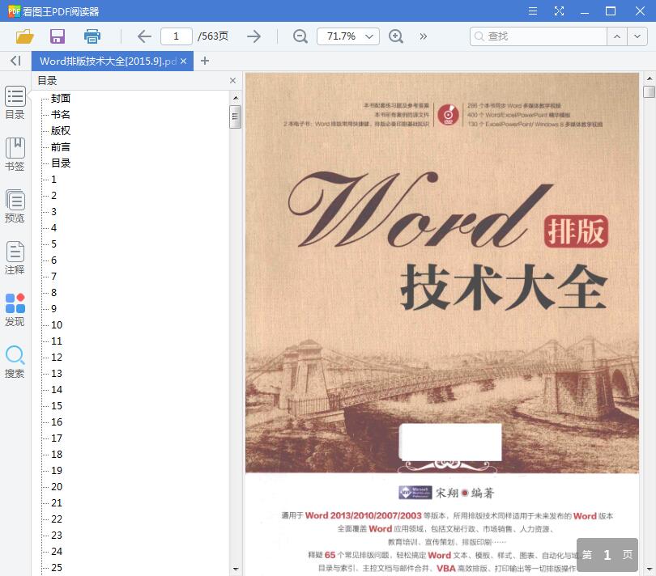Jump to outline chapter 18
The width and height of the screenshot is (656, 576).
tap(57, 455)
